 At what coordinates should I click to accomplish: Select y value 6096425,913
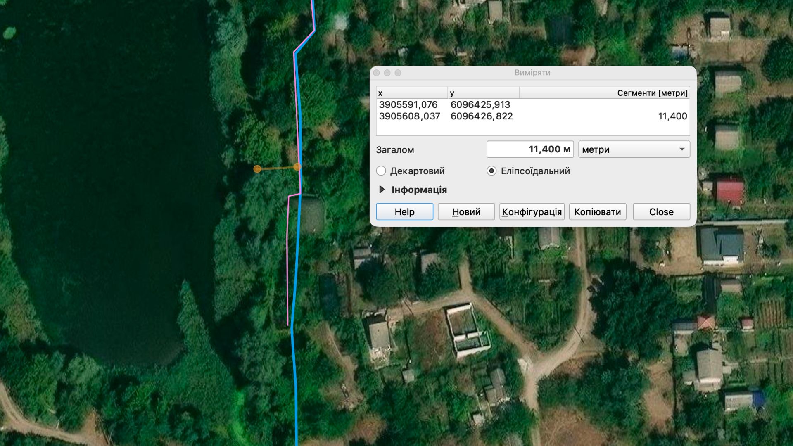(x=480, y=105)
